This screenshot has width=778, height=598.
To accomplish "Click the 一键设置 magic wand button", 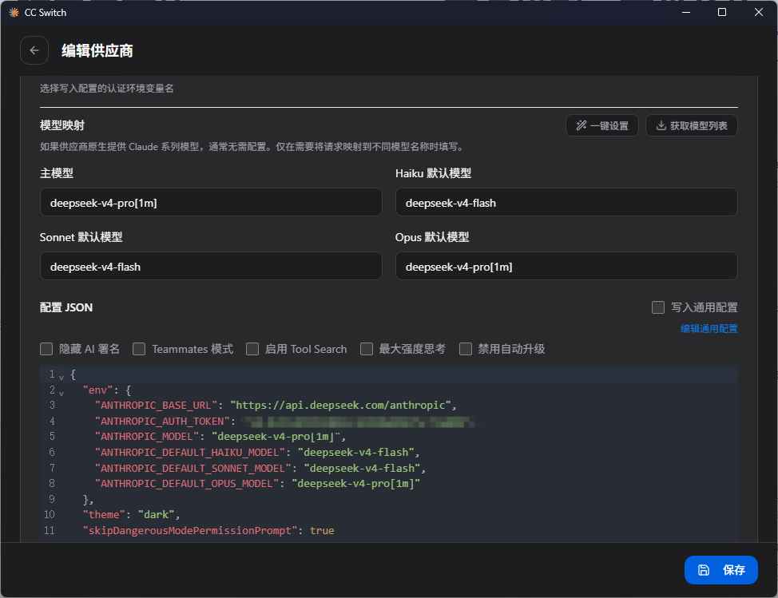I will click(x=602, y=125).
